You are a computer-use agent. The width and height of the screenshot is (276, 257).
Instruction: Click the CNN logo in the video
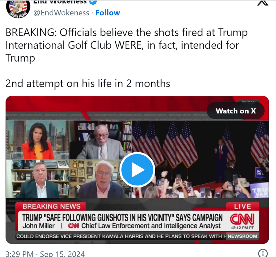[242, 219]
